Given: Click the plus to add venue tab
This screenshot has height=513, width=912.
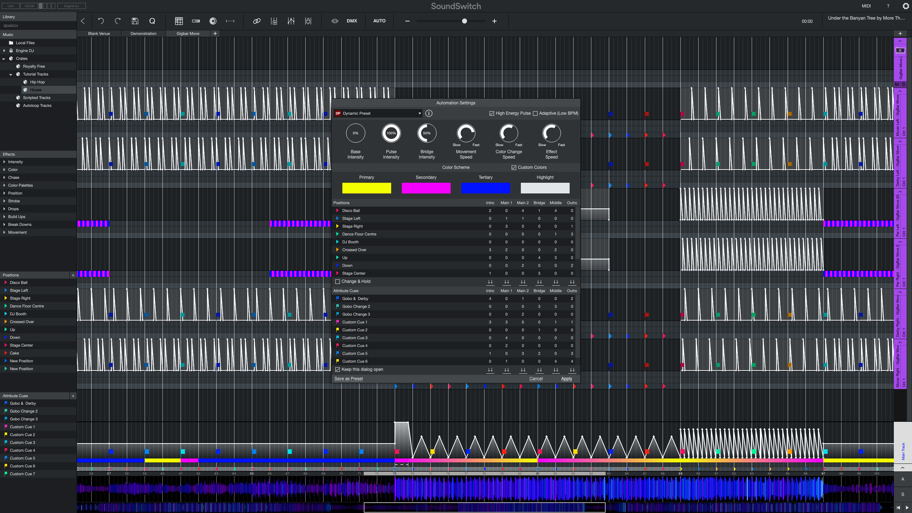Looking at the screenshot, I should (215, 33).
